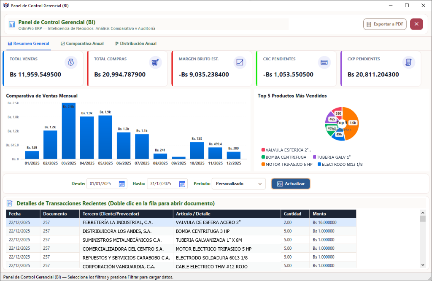The height and width of the screenshot is (281, 432).
Task: Click the 03/2025 bar in sales chart
Action: coord(69,131)
